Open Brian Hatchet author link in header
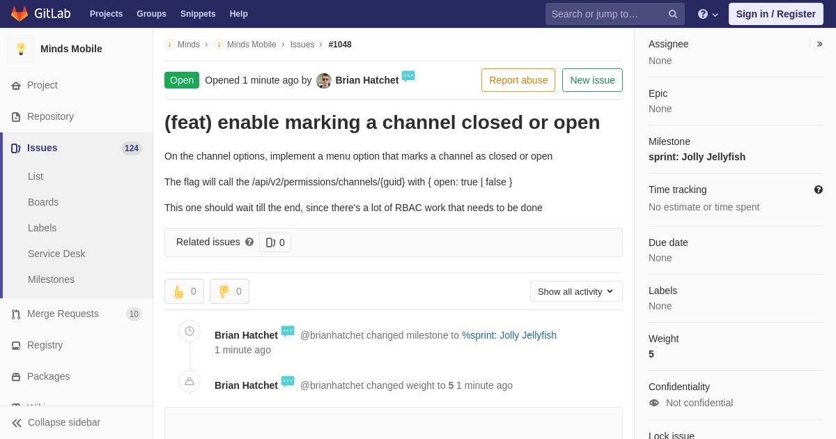 coord(367,80)
